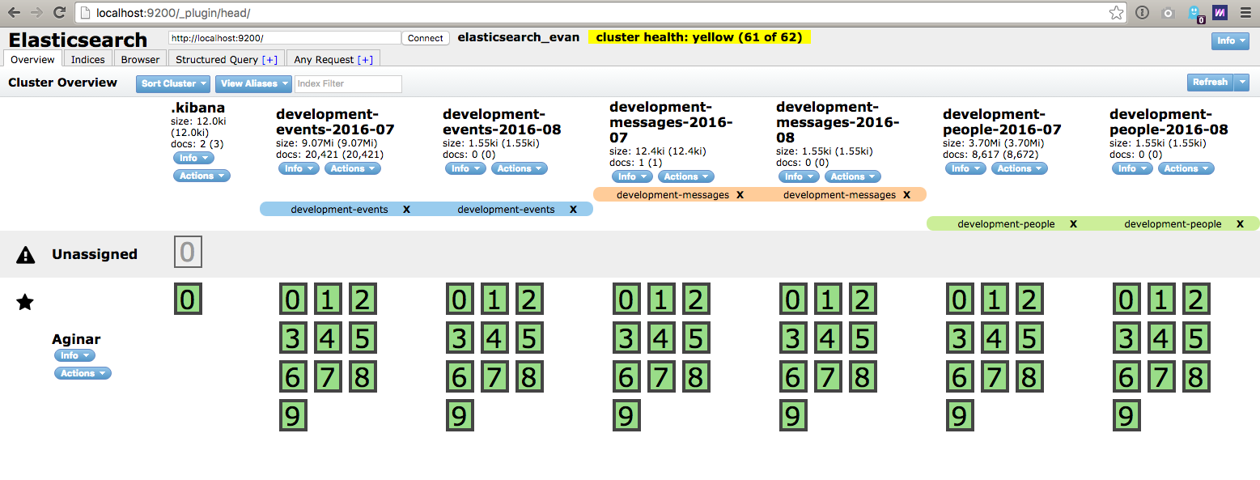Select shard 9 of development-events-2016-08
The image size is (1260, 480).
[x=460, y=416]
